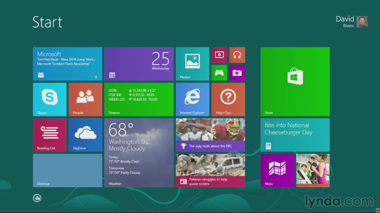380x213 pixels.
Task: Open the SkyDrive tile
Action: tap(85, 135)
